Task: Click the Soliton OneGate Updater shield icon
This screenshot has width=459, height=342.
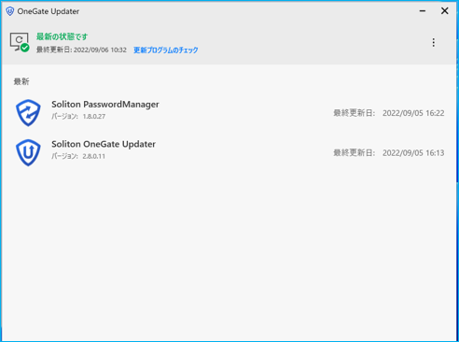Action: (28, 152)
